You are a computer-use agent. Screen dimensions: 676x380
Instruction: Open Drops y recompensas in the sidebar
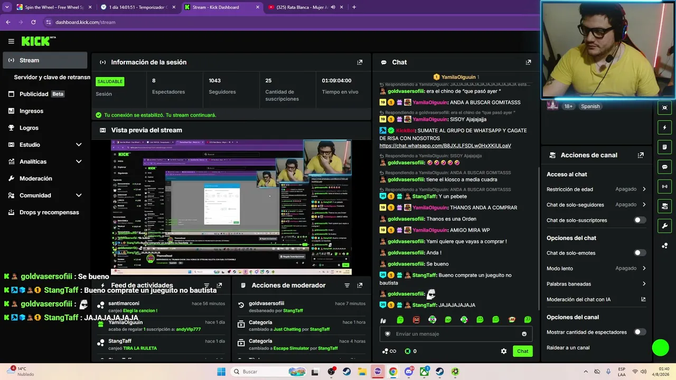[x=45, y=212]
